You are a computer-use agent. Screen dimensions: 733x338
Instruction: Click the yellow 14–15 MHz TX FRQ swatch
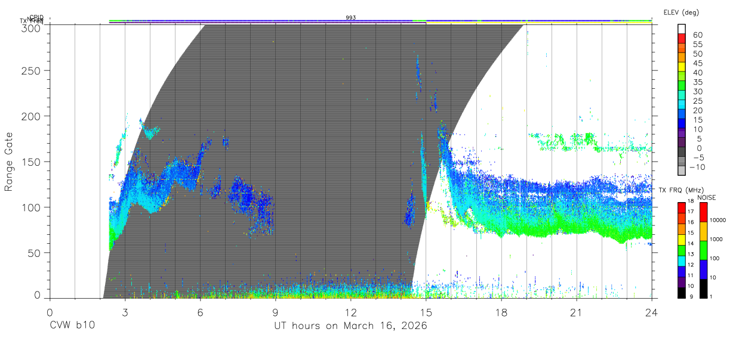click(682, 240)
